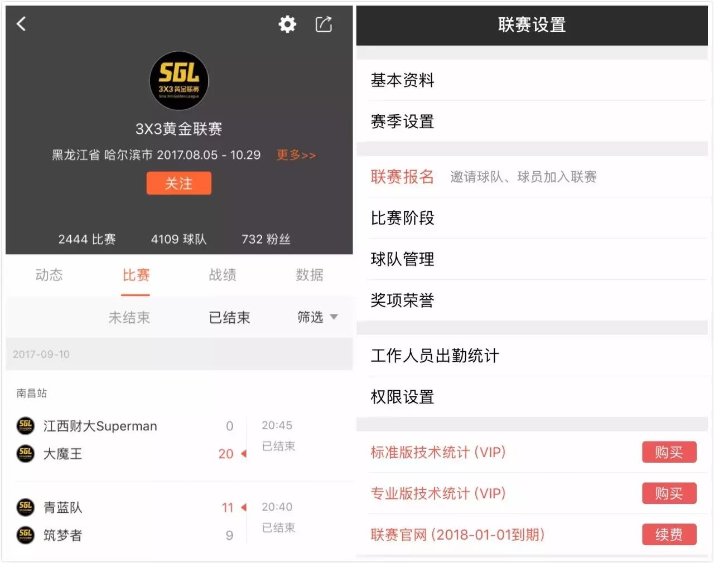Tap the 20:40 match time

click(277, 507)
